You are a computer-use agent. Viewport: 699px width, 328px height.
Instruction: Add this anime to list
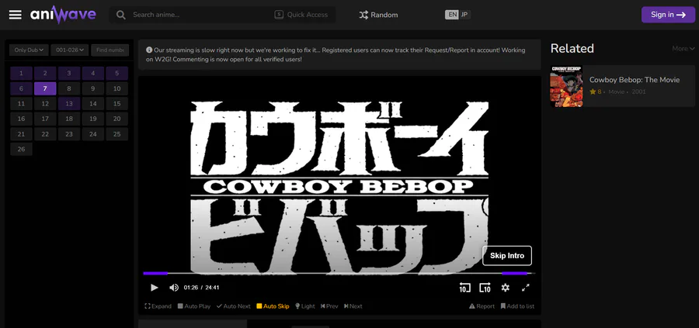[x=517, y=306]
